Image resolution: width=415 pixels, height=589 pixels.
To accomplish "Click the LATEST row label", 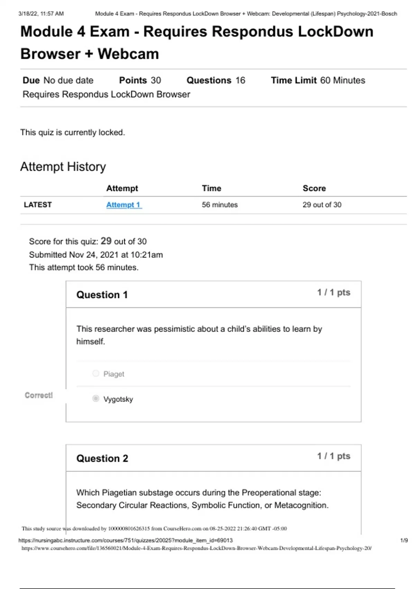I will (x=38, y=205).
